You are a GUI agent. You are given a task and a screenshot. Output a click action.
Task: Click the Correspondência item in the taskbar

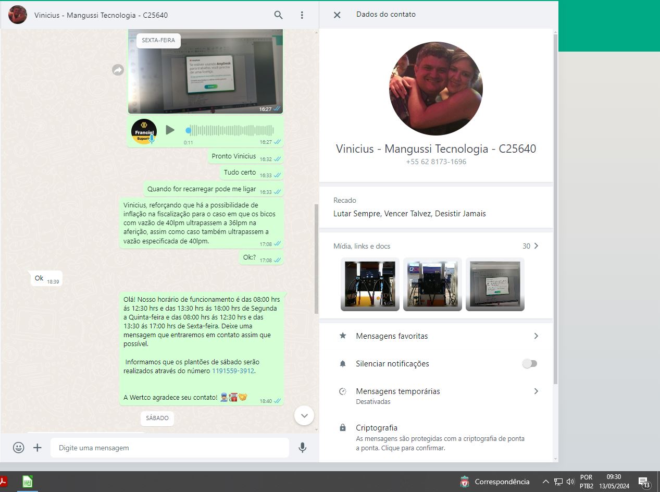click(x=494, y=481)
